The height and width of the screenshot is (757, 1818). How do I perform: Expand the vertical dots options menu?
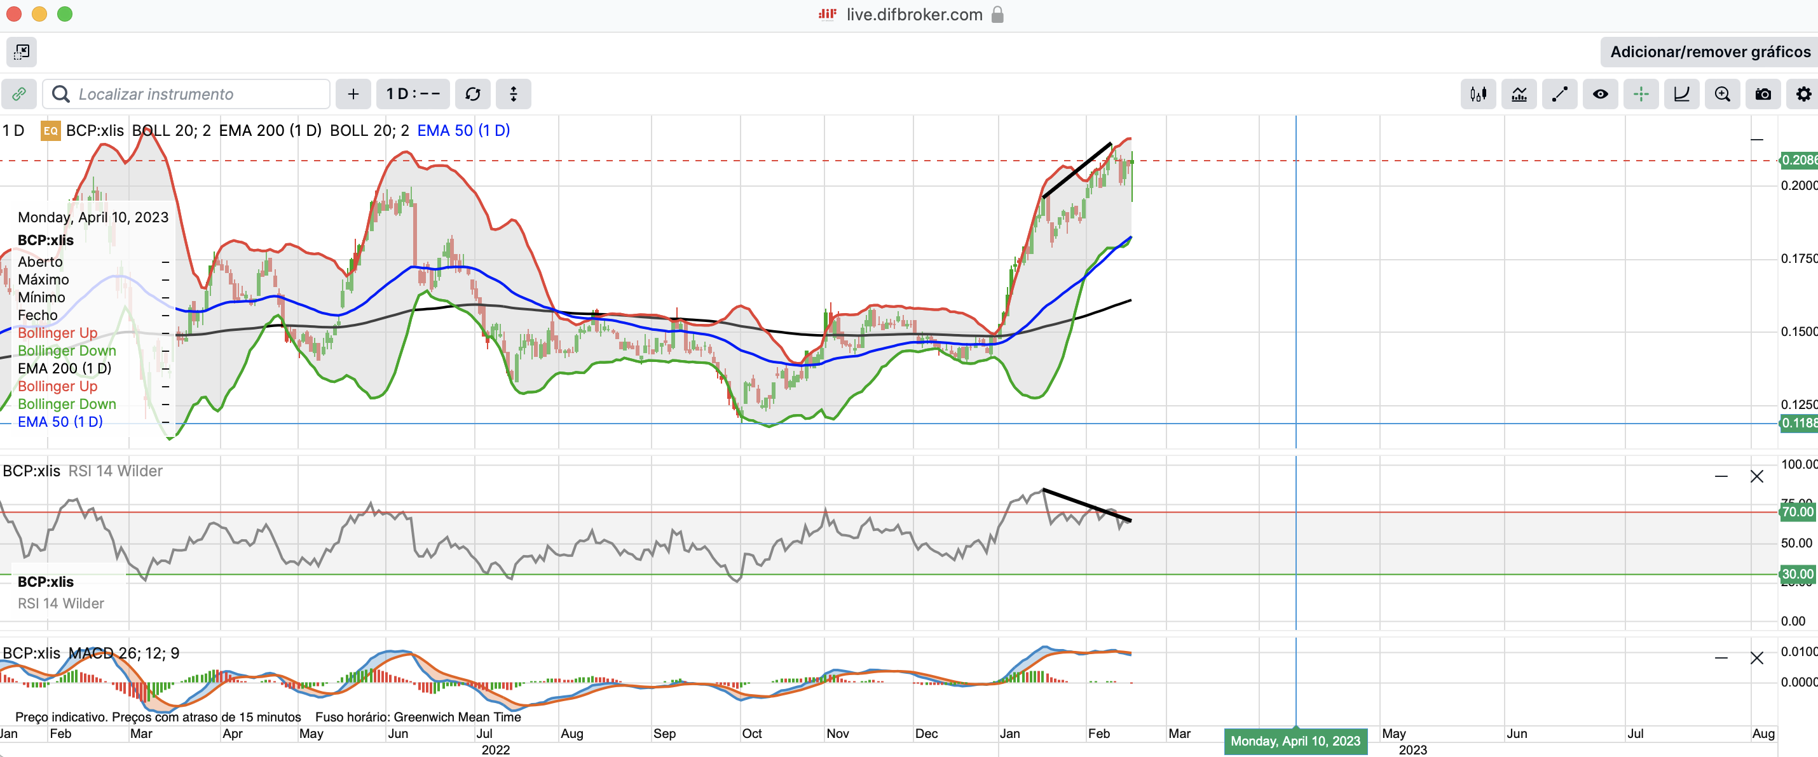513,94
